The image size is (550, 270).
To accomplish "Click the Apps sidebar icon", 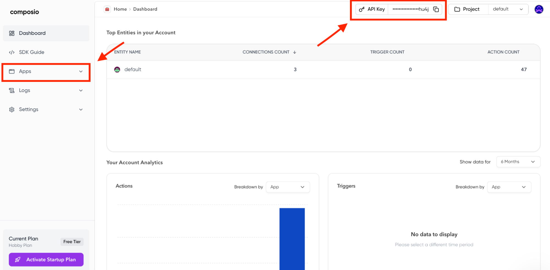I will (12, 71).
